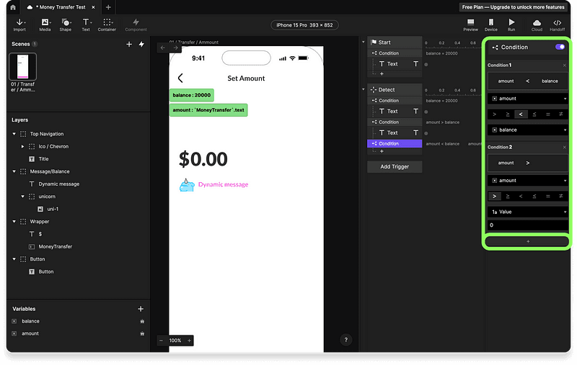Collapse the Start trigger
This screenshot has width=577, height=365.
[364, 42]
